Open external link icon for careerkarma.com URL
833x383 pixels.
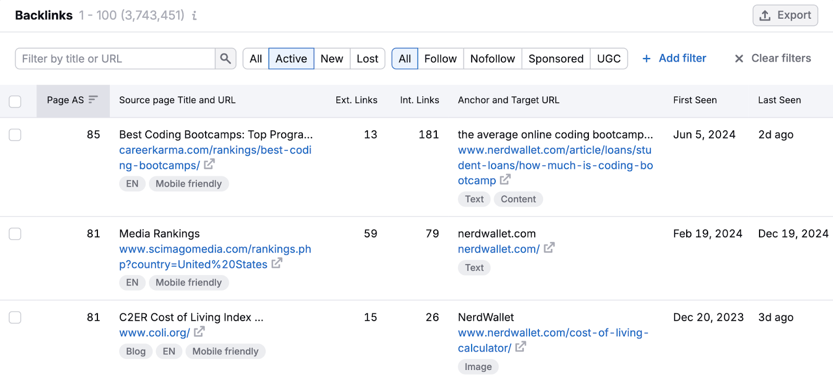(209, 165)
